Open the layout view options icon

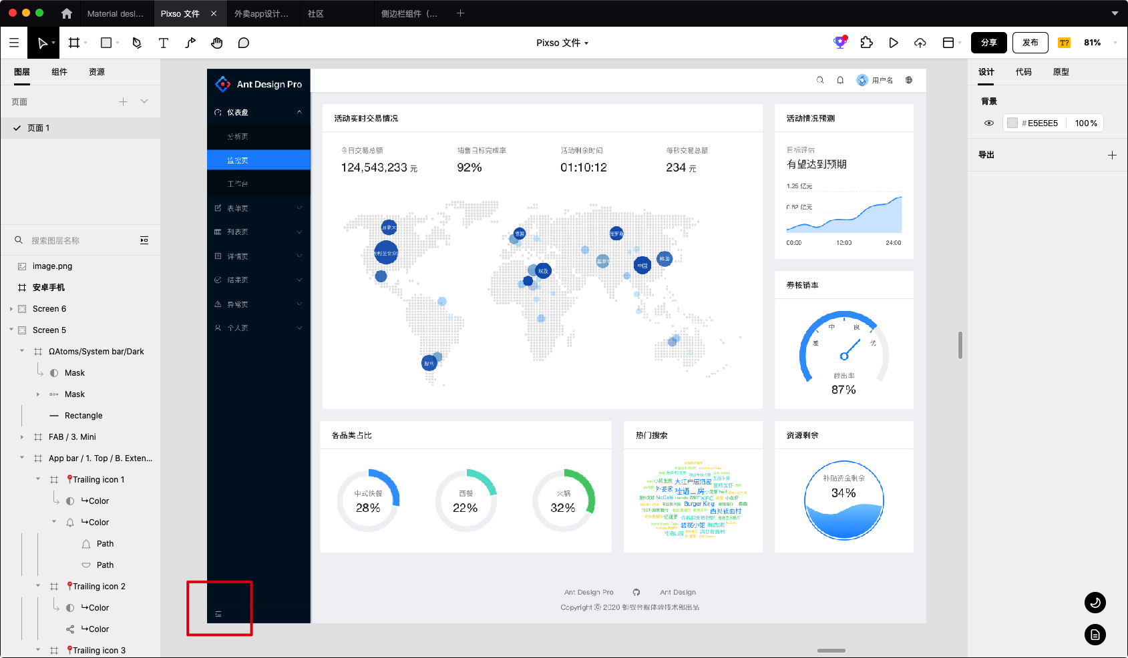coord(948,43)
